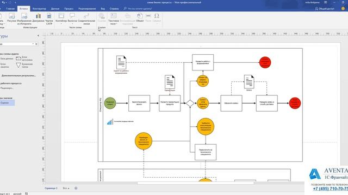This screenshot has width=348, height=195.
Task: Open the Символ omega symbol menu
Action: (157, 19)
